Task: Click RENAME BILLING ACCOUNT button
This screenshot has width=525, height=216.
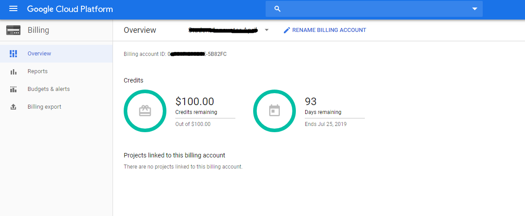Action: coord(325,30)
